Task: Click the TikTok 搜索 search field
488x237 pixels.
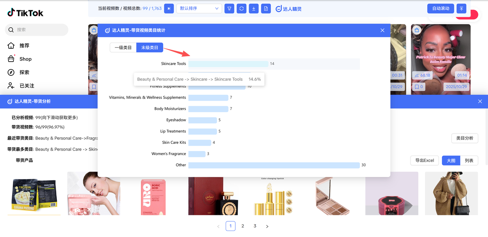Action: [x=37, y=30]
